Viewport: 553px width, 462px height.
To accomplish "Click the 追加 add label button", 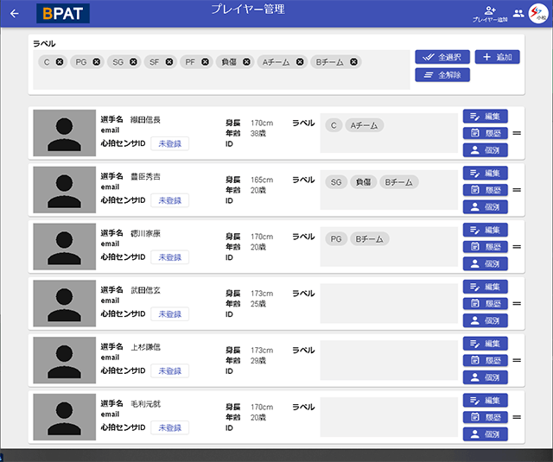I will 497,57.
